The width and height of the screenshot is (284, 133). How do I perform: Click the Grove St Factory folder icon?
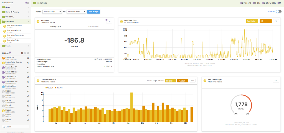[x=3, y=12]
